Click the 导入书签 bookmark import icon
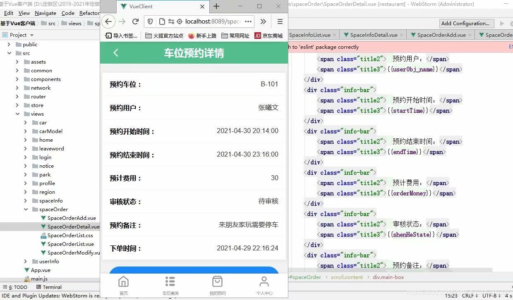Viewport: 513px width, 300px height. coord(108,36)
